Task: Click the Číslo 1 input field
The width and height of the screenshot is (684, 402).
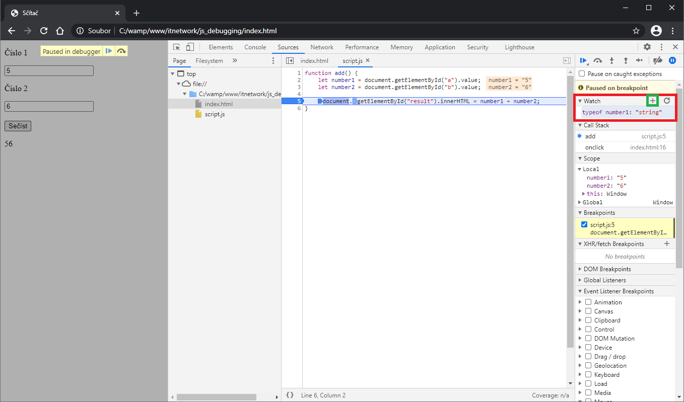Action: 49,71
